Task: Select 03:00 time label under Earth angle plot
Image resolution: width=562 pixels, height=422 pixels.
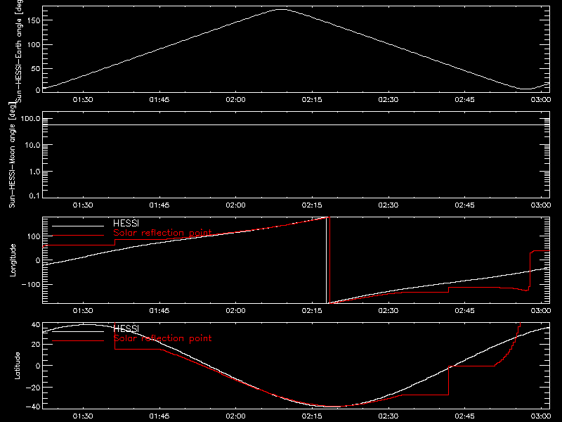Action: tap(541, 99)
